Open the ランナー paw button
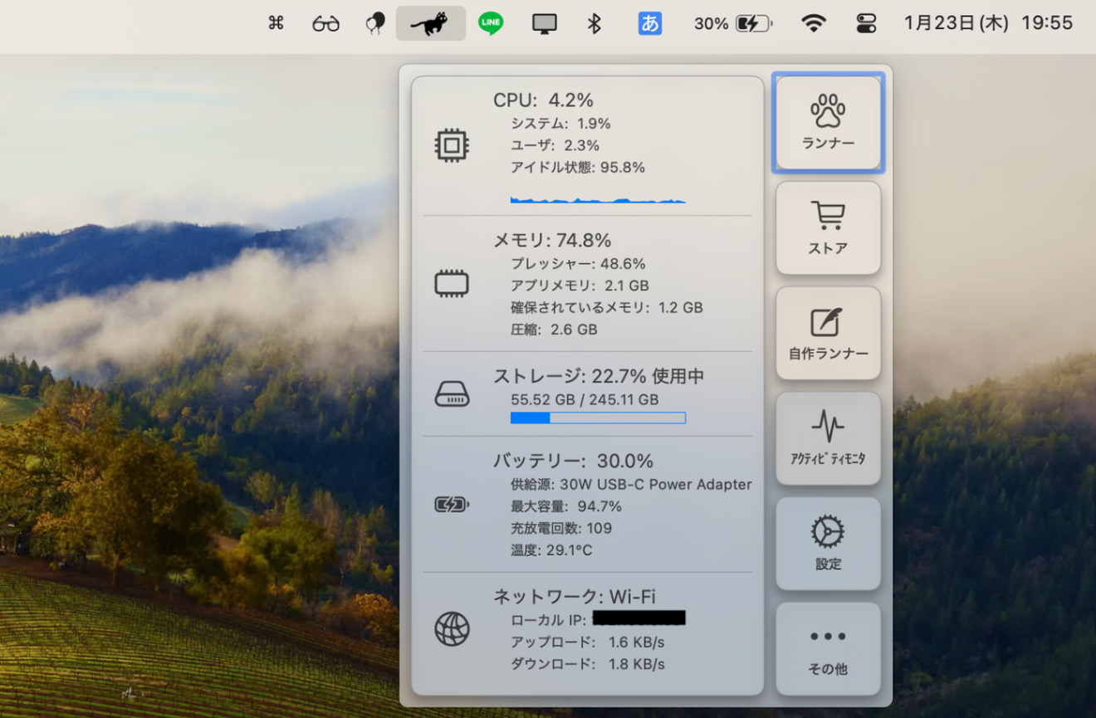Screen dimensions: 1096x718 coord(828,123)
